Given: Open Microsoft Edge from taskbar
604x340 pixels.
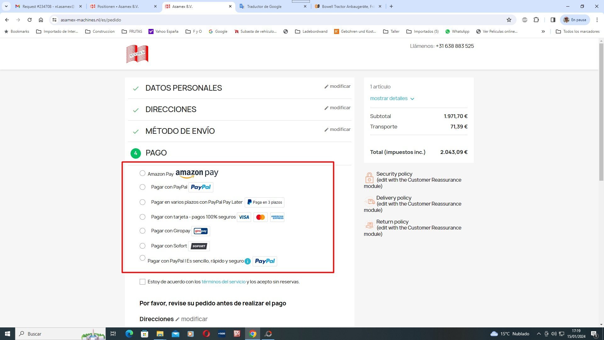Looking at the screenshot, I should 129,334.
